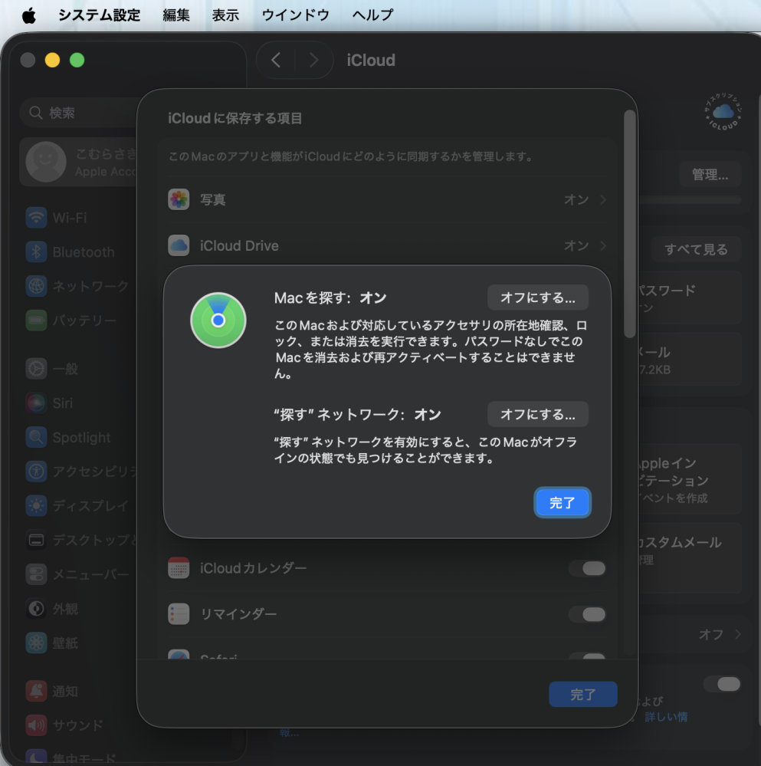Open the ヘルプ menu in the menu bar
The width and height of the screenshot is (761, 766).
click(372, 14)
